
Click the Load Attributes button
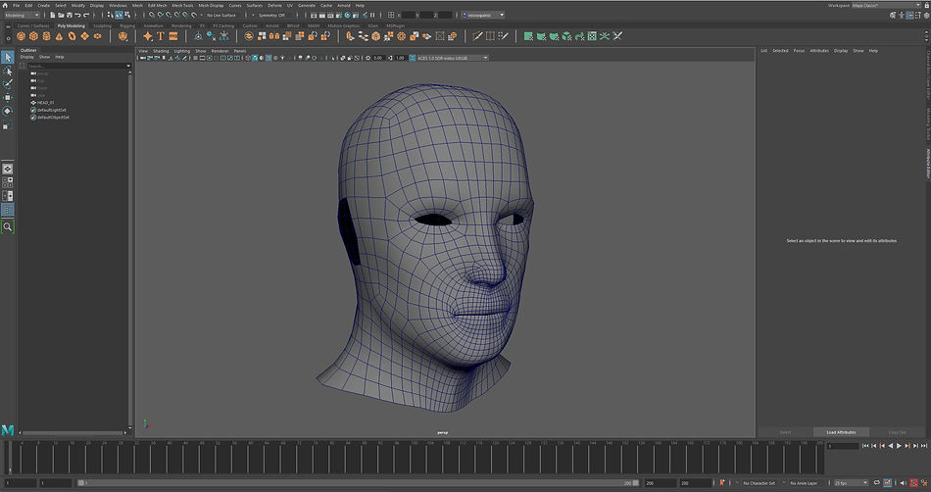(x=842, y=432)
